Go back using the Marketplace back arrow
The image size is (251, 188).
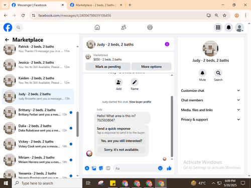7,40
